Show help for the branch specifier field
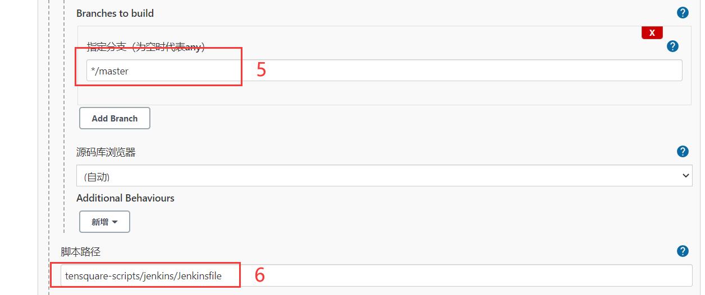Screen dimensions: 705x295 tap(672, 46)
